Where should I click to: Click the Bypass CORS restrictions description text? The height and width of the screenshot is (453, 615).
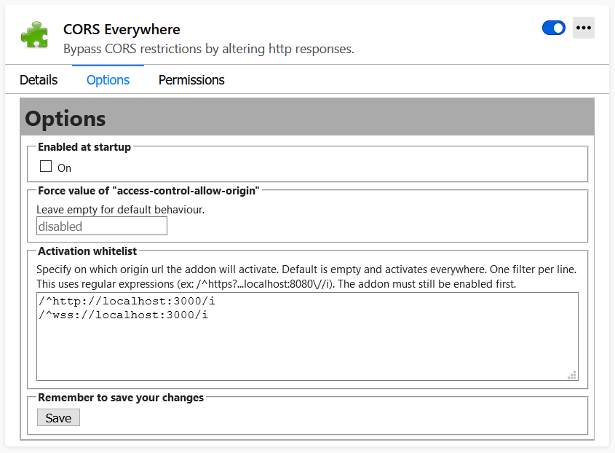(x=209, y=49)
